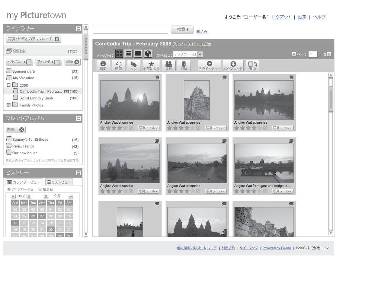Viewport: 381px width, 286px height.
Task: Clear rating on first Angkor Wat photo
Action: [131, 128]
